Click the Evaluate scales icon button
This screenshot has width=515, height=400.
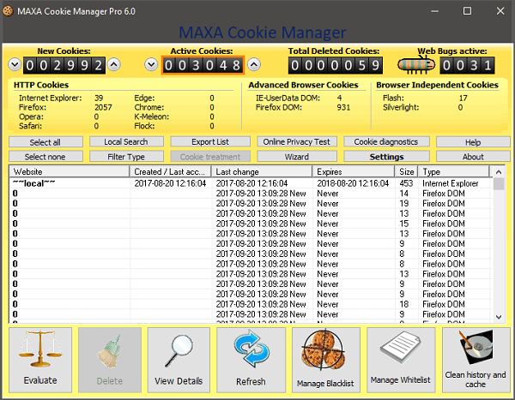(x=40, y=360)
